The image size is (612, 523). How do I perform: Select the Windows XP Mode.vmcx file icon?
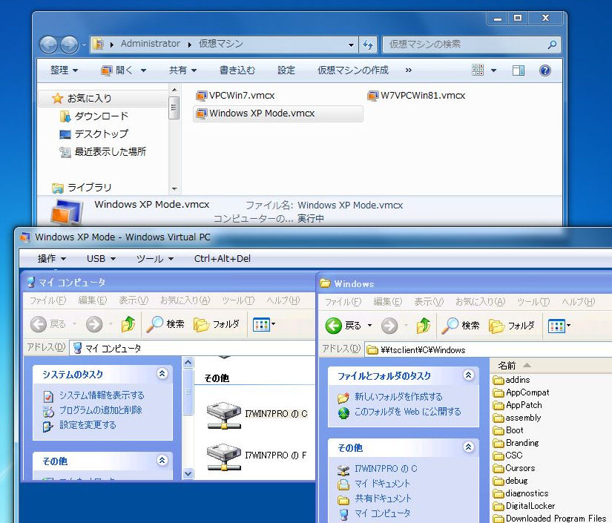coord(201,114)
